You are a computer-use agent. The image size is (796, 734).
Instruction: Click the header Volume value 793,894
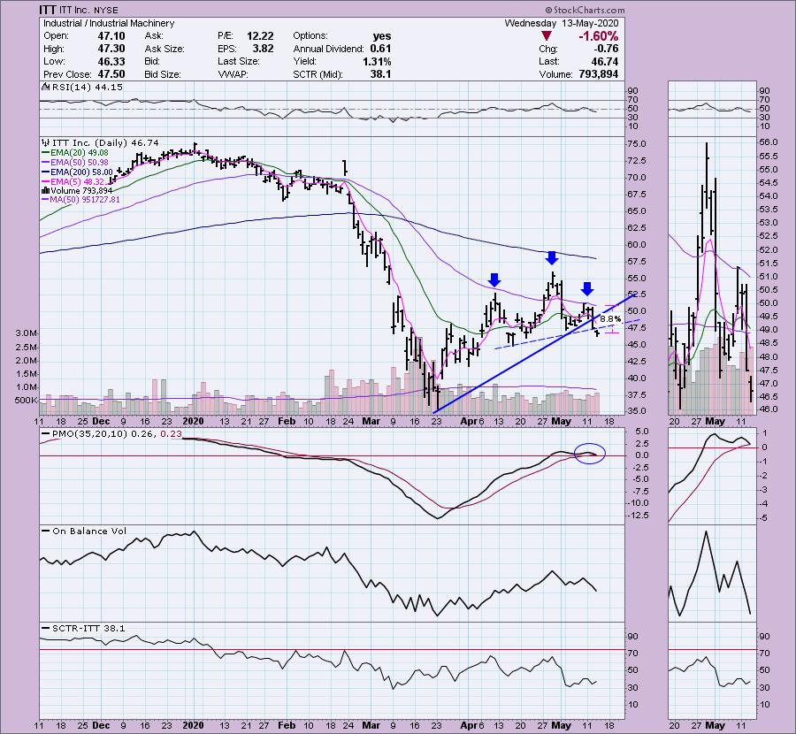(x=599, y=74)
